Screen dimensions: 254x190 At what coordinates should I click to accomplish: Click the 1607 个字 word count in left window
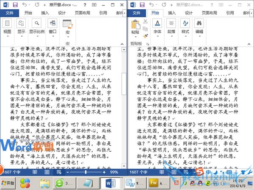[x=11, y=172]
